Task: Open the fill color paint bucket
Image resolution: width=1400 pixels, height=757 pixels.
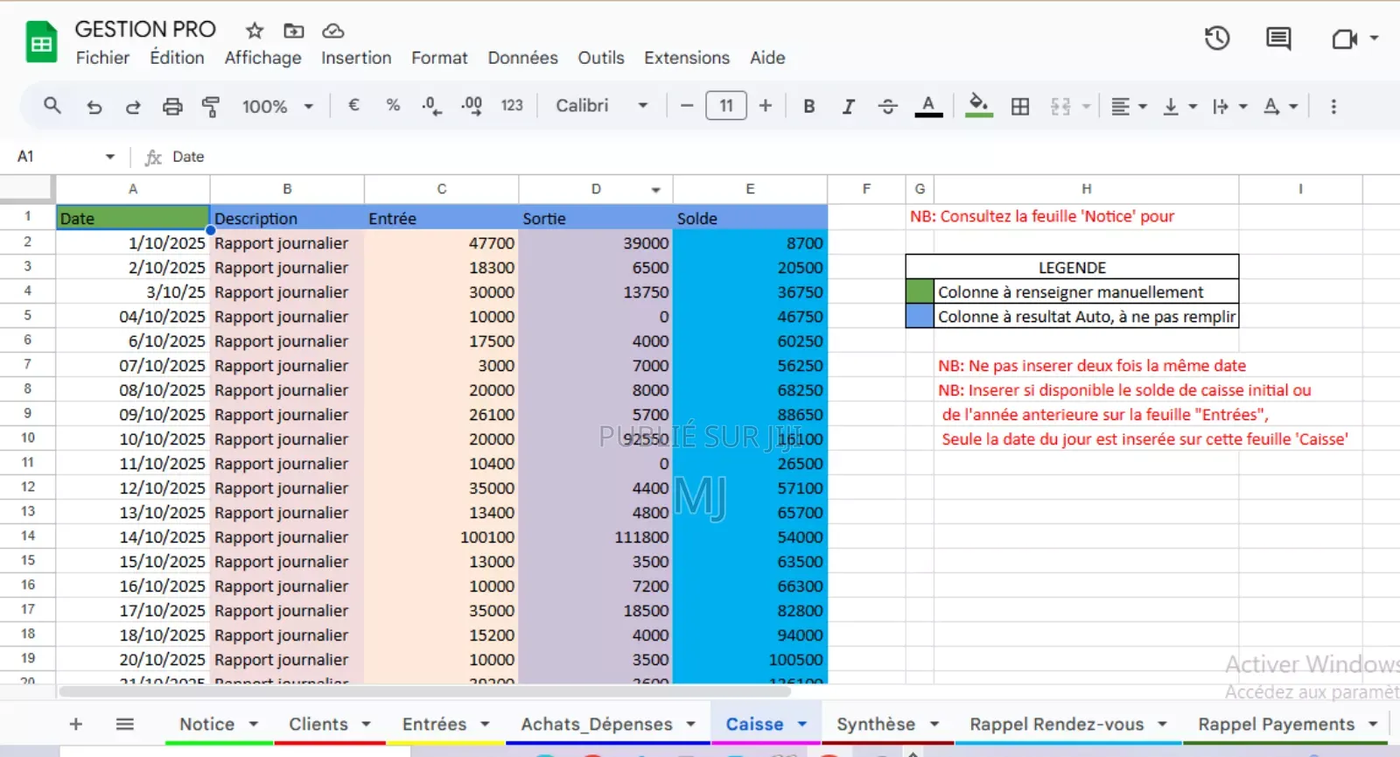Action: click(979, 105)
